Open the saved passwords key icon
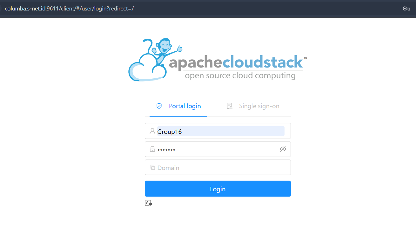The height and width of the screenshot is (242, 416). tap(406, 9)
